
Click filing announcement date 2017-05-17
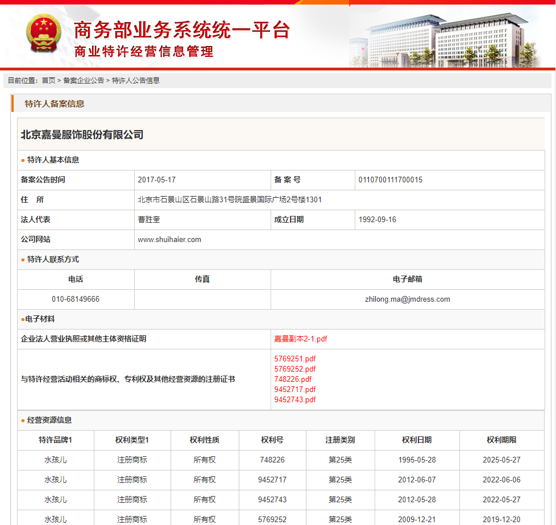pos(157,180)
